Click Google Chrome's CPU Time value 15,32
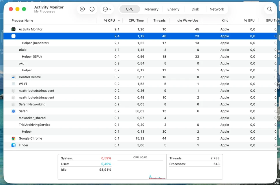Screen dimensions: 280x185 click(x=140, y=138)
